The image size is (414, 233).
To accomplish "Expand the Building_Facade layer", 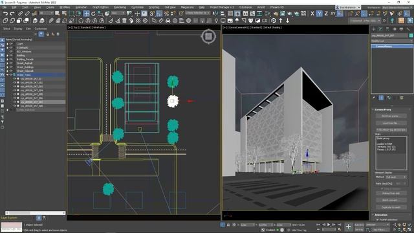I will click(x=7, y=60).
